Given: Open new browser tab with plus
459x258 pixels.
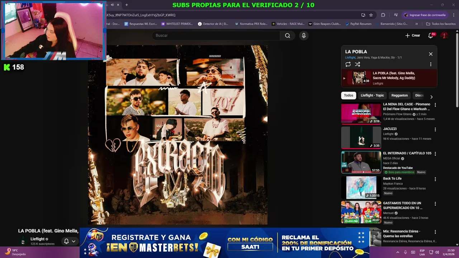Looking at the screenshot, I should 127,5.
